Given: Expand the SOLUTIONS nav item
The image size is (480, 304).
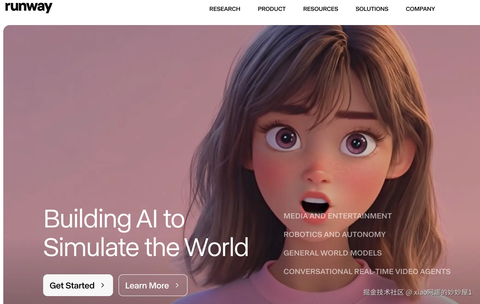Looking at the screenshot, I should pos(372,9).
